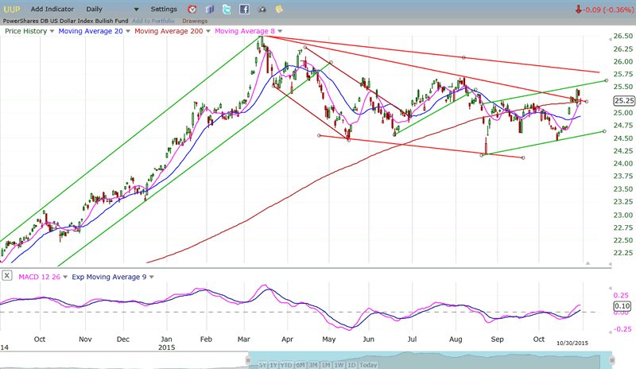This screenshot has width=636, height=369.
Task: Click the 25.25 current price label
Action: click(x=623, y=101)
